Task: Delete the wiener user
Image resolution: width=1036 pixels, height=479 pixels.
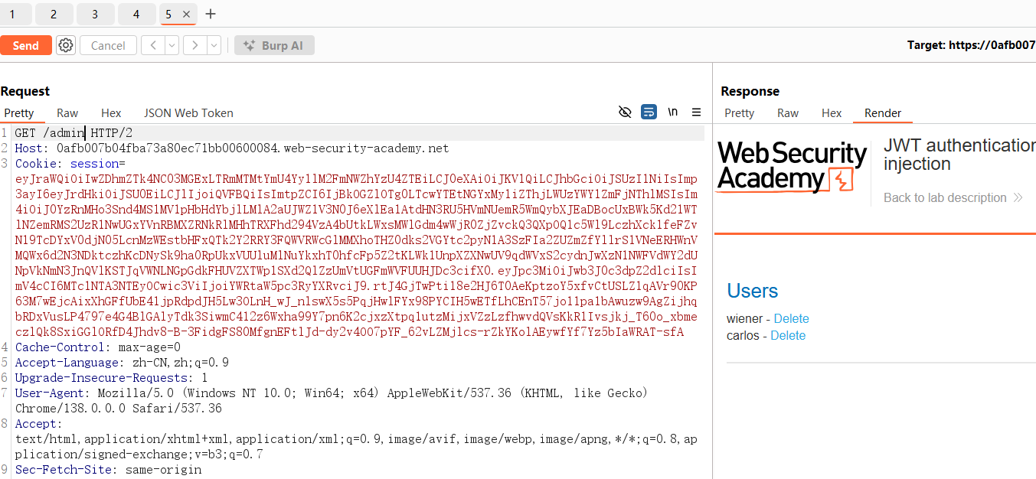Action: pyautogui.click(x=791, y=318)
